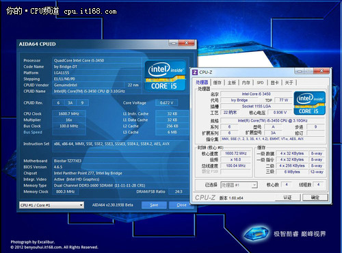This screenshot has width=342, height=253.
Task: Click the Platform value LGA1155
Action: [x=97, y=72]
